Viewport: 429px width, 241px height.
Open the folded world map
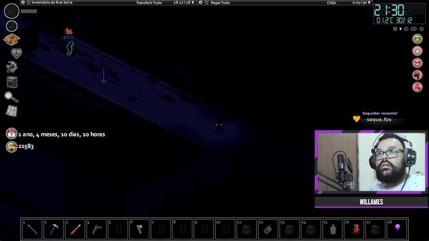point(11,111)
